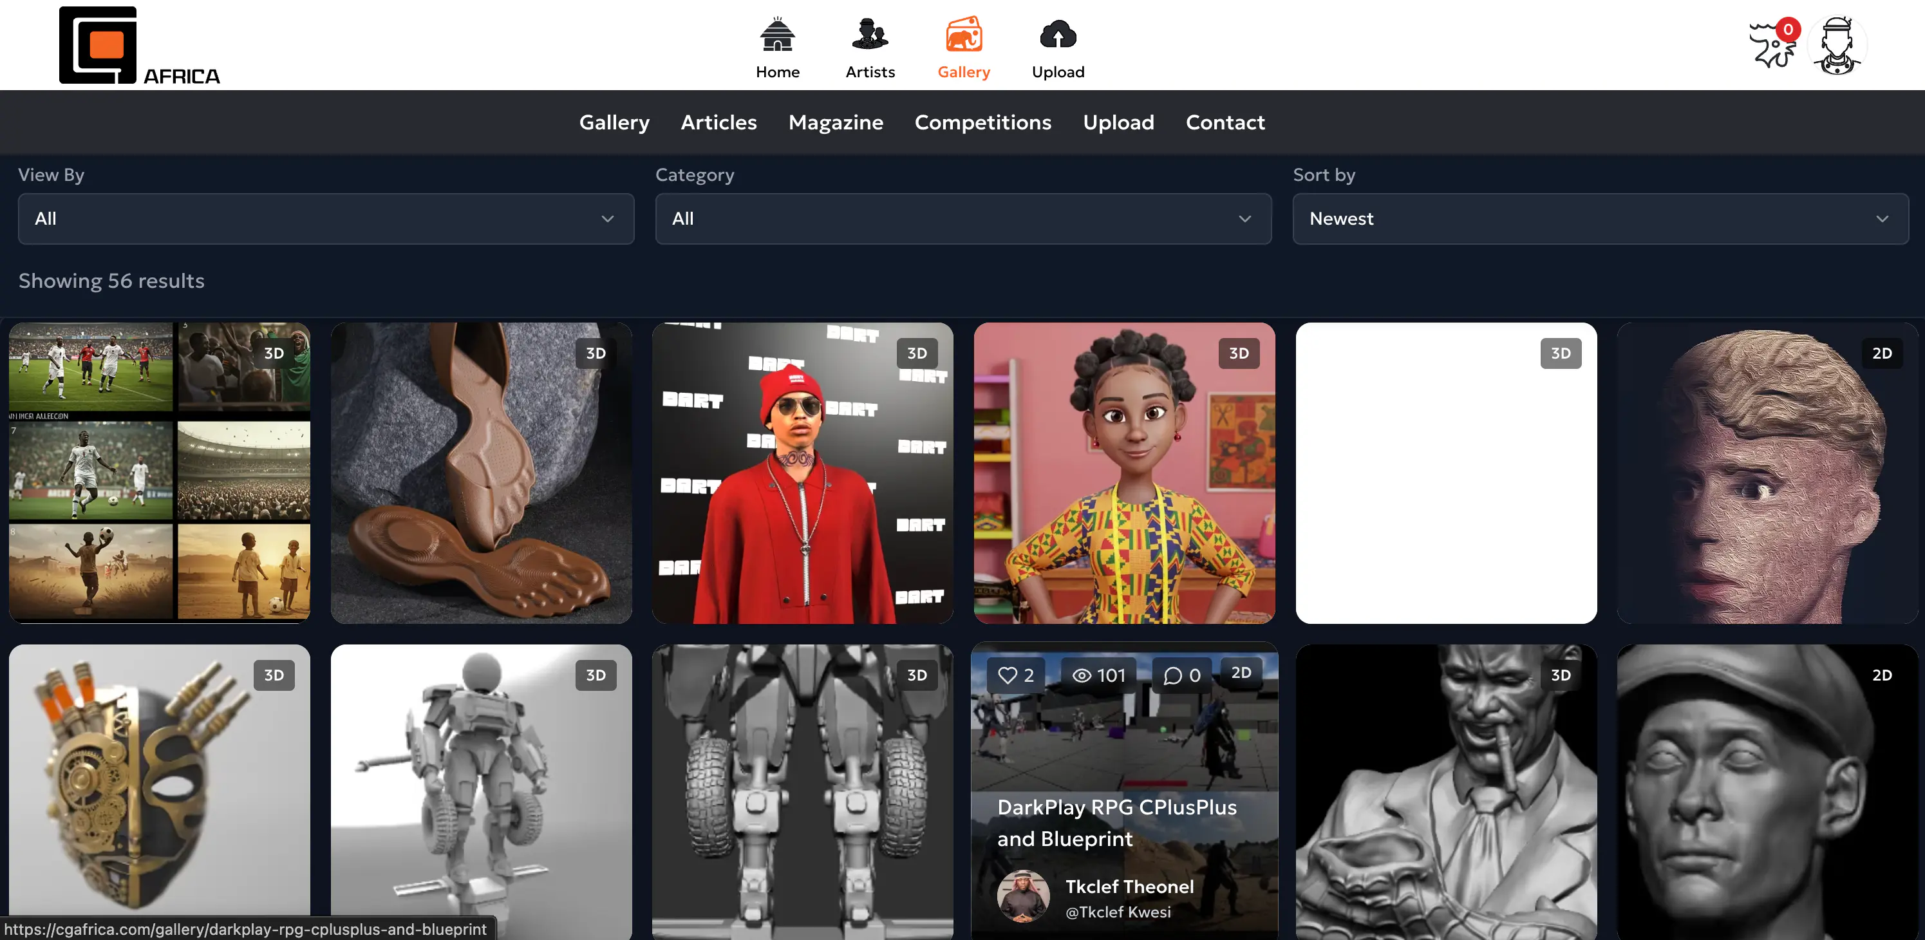Click the orange Gallery elephant icon
This screenshot has height=940, width=1925.
pyautogui.click(x=963, y=34)
